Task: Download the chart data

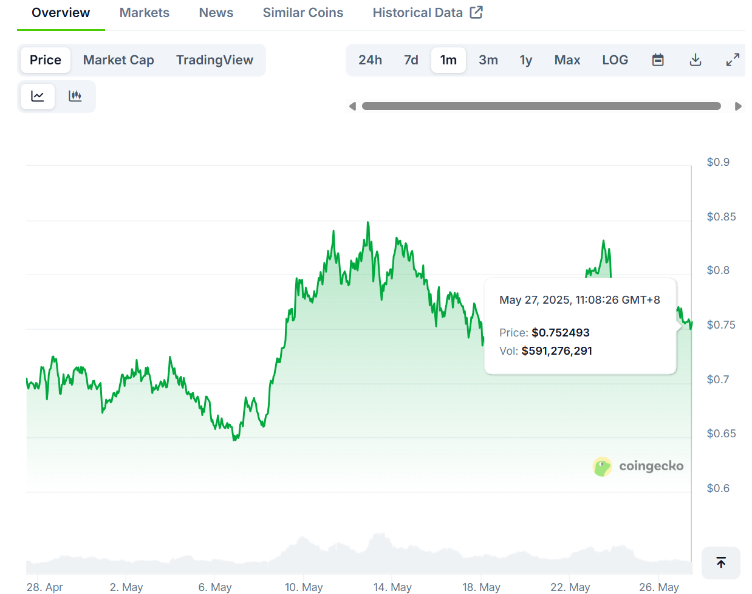Action: pyautogui.click(x=696, y=60)
